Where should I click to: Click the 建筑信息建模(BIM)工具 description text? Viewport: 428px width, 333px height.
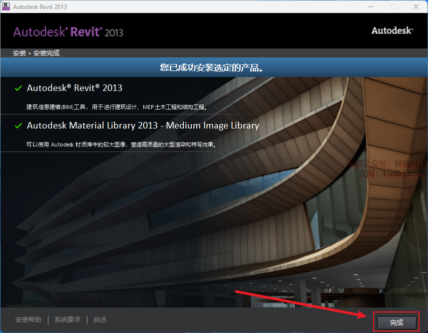117,107
